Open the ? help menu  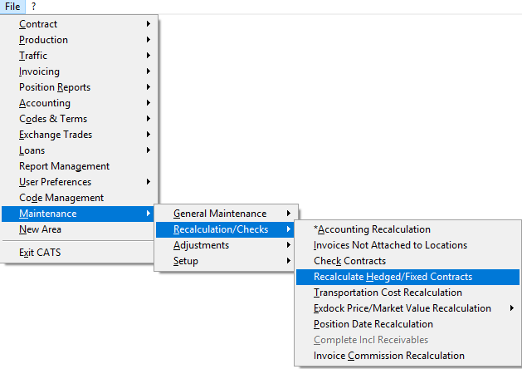pyautogui.click(x=33, y=7)
